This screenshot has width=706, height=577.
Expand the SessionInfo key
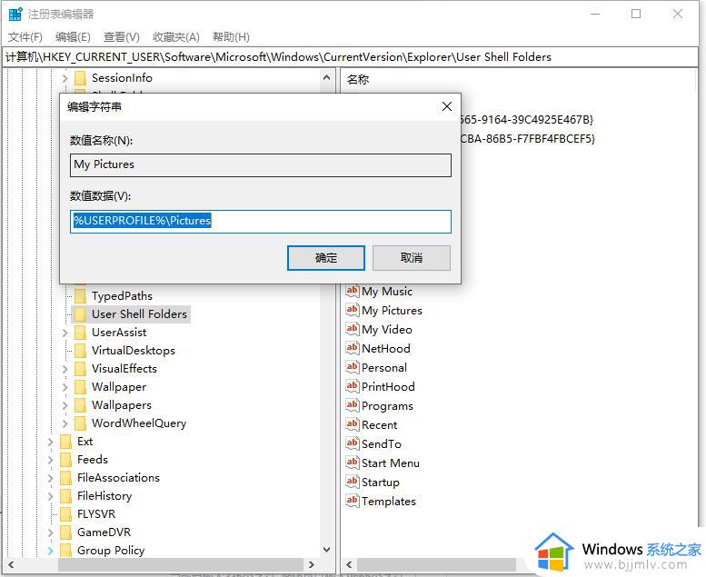pos(65,78)
